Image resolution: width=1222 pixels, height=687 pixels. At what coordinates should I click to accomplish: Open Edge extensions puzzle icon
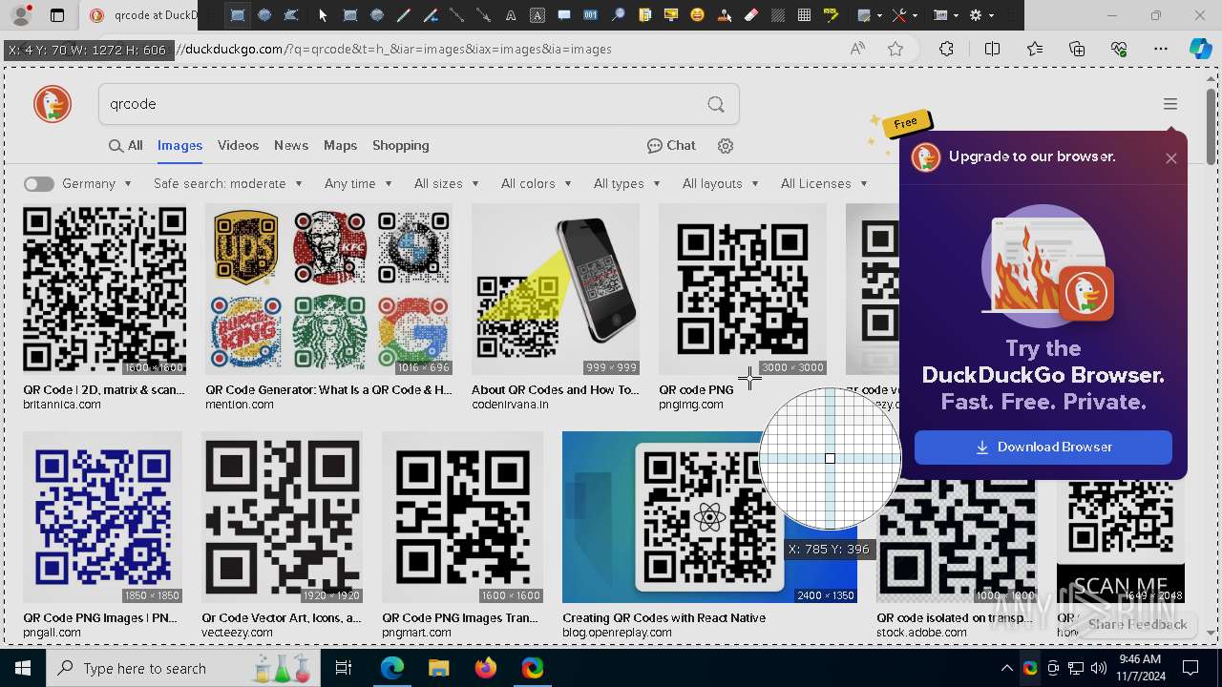pyautogui.click(x=946, y=49)
